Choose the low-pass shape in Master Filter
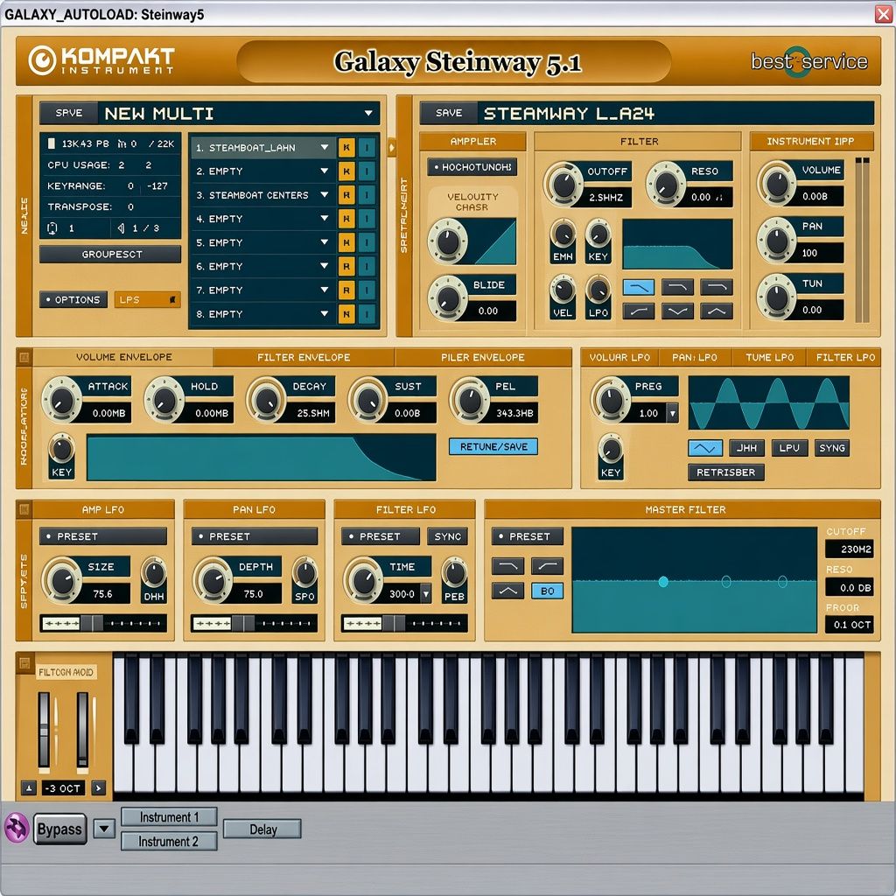The width and height of the screenshot is (896, 896). (507, 566)
